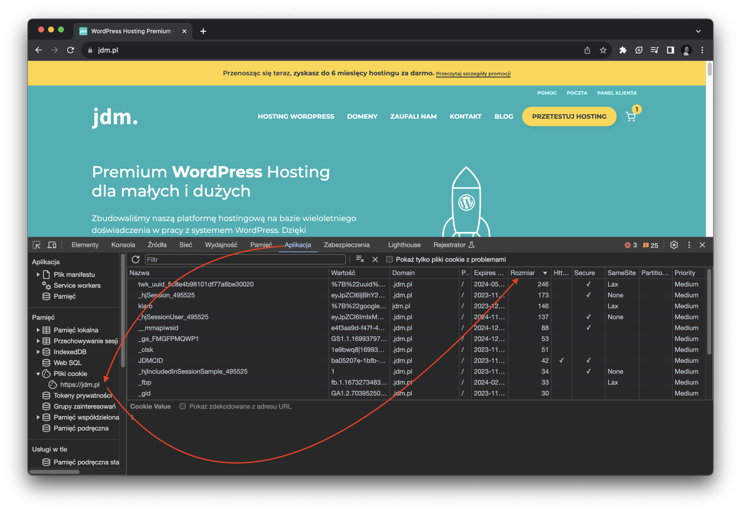Open the Lighthouse tab
The height and width of the screenshot is (512, 741).
point(404,245)
